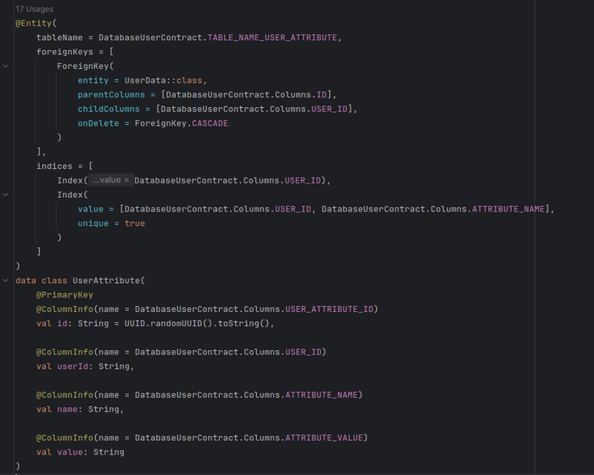Click the ATTRIBUTE_VALUE constant
The width and height of the screenshot is (594, 475).
pyautogui.click(x=325, y=438)
